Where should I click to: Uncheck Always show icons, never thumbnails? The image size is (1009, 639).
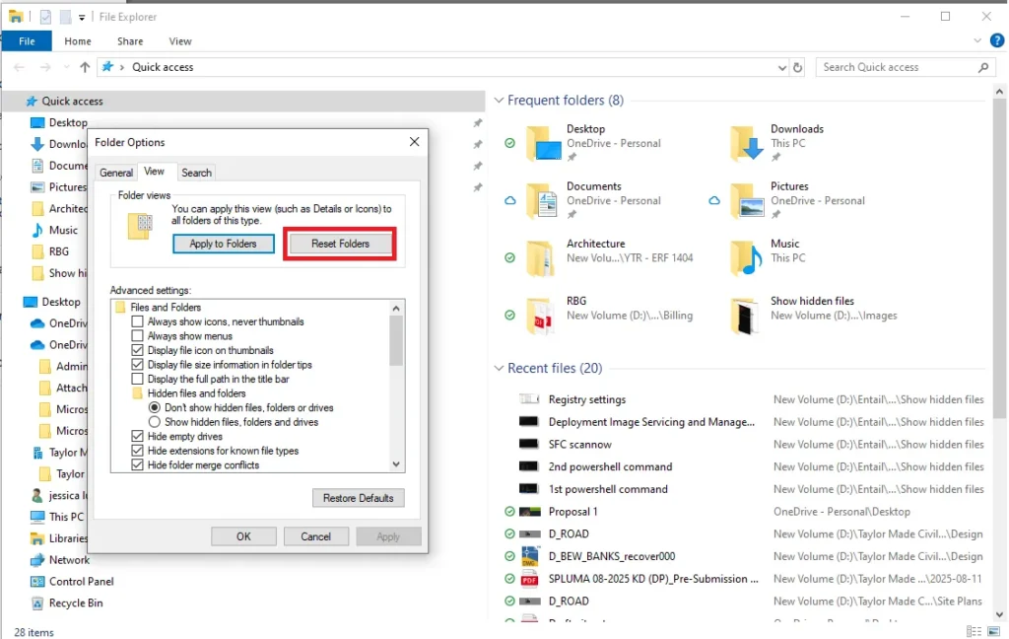tap(136, 321)
